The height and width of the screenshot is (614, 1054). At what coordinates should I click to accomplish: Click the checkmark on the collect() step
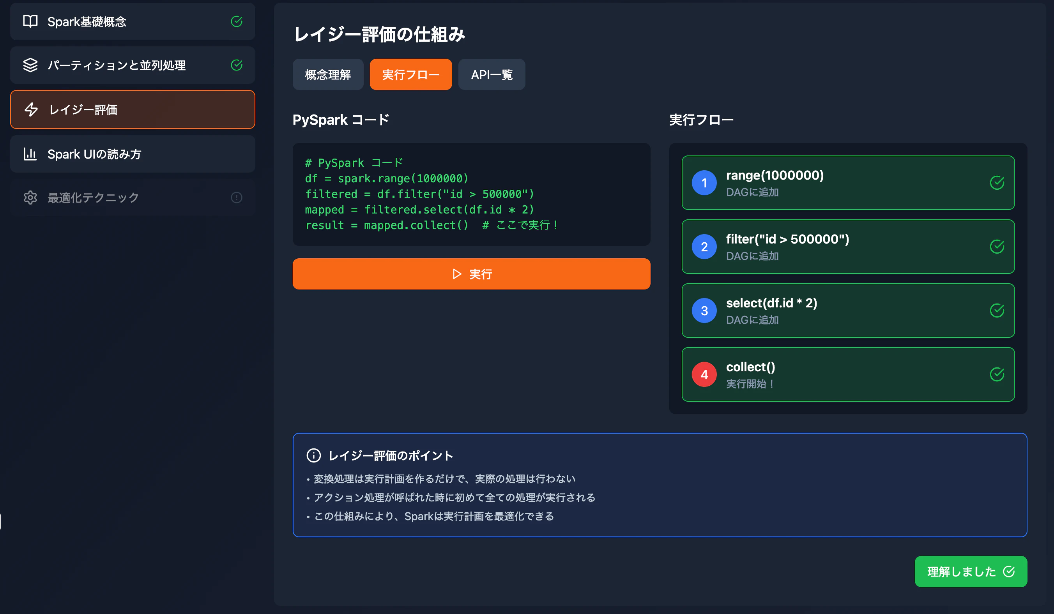click(997, 374)
